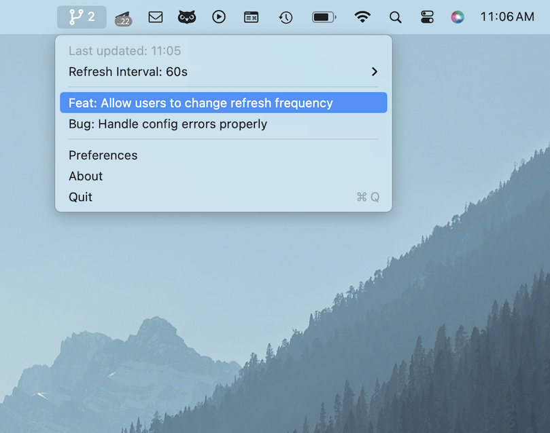Open Preferences from the menu

click(x=224, y=155)
